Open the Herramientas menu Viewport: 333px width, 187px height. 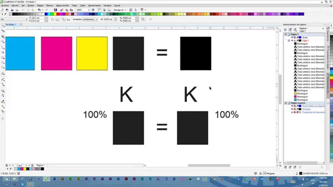click(94, 5)
